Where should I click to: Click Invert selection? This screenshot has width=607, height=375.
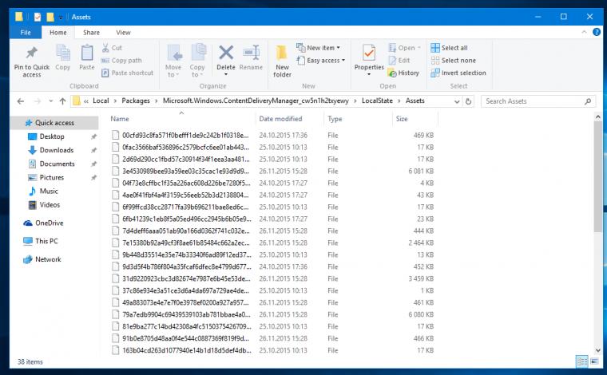[x=458, y=73]
